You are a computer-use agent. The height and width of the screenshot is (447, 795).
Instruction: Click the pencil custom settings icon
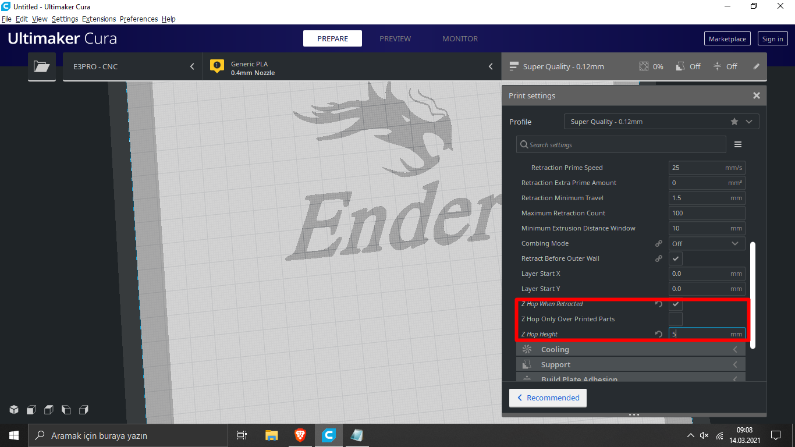tap(757, 66)
